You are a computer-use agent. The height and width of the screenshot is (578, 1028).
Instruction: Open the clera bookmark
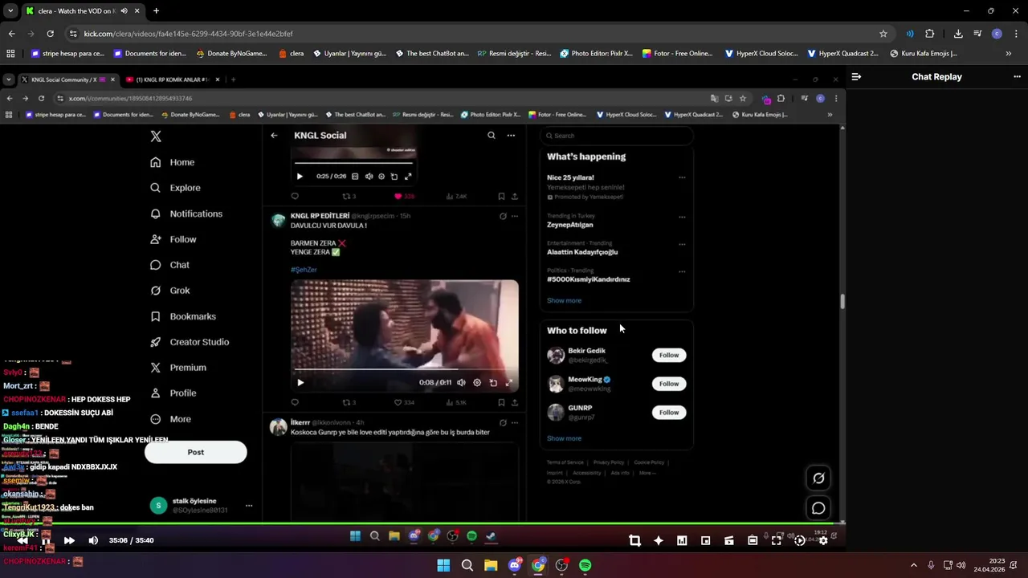(x=291, y=54)
